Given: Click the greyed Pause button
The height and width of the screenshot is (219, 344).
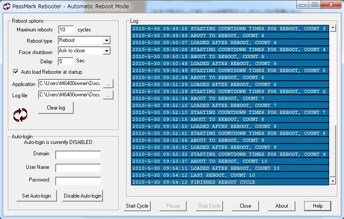Looking at the screenshot, I should coord(173,206).
